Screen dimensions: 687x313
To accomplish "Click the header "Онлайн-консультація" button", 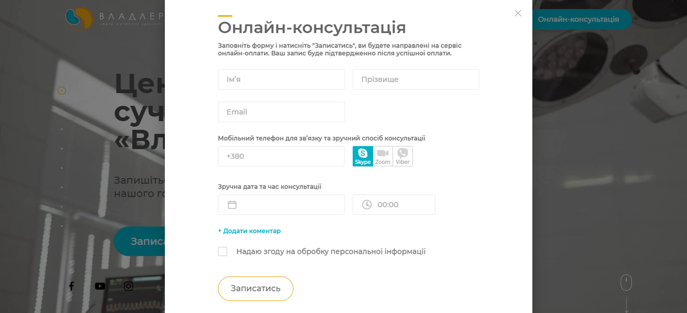I will pos(578,19).
